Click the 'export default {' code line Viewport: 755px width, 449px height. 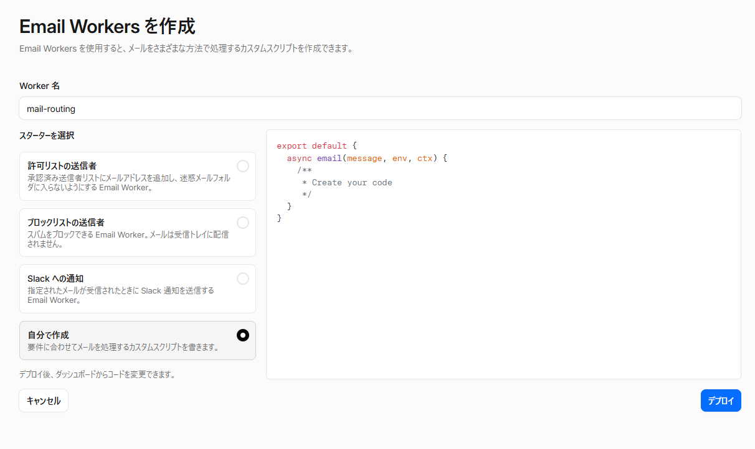316,146
